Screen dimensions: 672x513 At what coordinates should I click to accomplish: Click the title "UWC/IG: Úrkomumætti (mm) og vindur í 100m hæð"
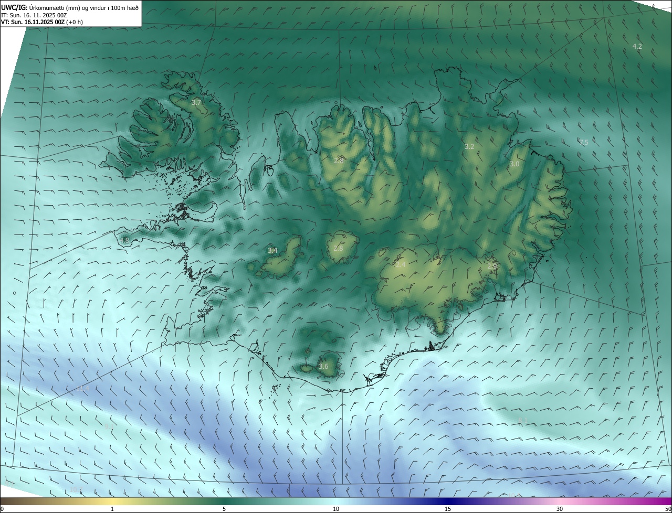click(x=70, y=7)
